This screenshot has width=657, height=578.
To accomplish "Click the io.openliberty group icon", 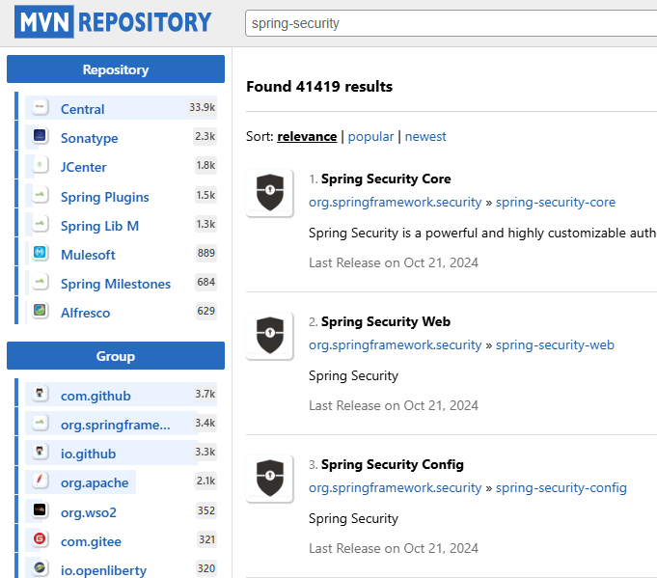I will pyautogui.click(x=40, y=567).
